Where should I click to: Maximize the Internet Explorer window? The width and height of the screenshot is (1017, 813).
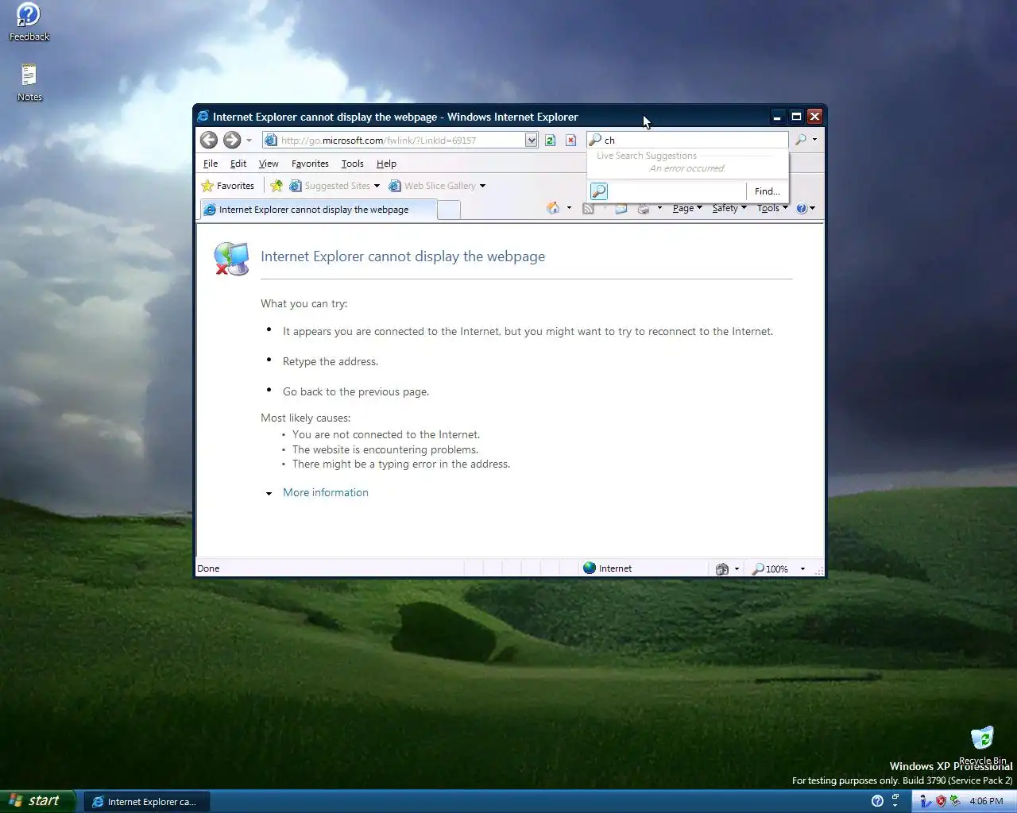(x=796, y=117)
